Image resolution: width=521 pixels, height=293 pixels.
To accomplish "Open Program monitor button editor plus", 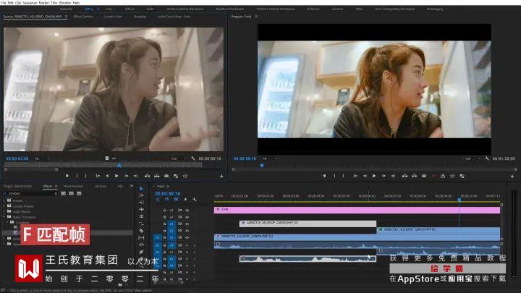I will coord(512,177).
